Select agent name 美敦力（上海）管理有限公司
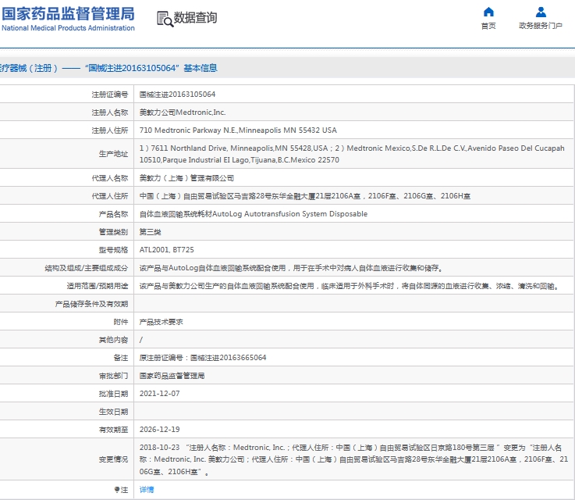The width and height of the screenshot is (575, 500). pyautogui.click(x=186, y=178)
